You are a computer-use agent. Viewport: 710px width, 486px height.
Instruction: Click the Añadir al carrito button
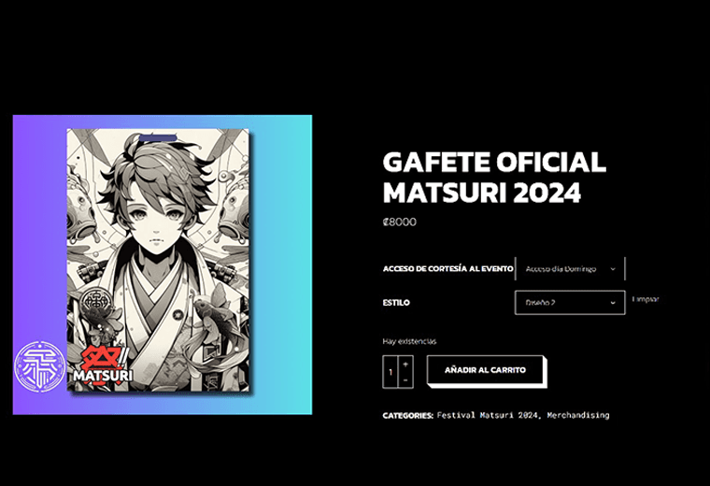click(485, 370)
